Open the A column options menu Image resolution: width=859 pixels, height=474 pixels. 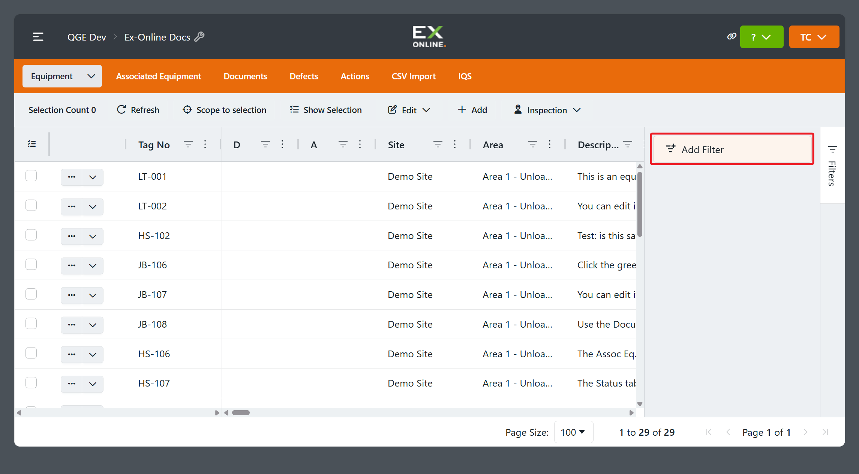pyautogui.click(x=360, y=144)
